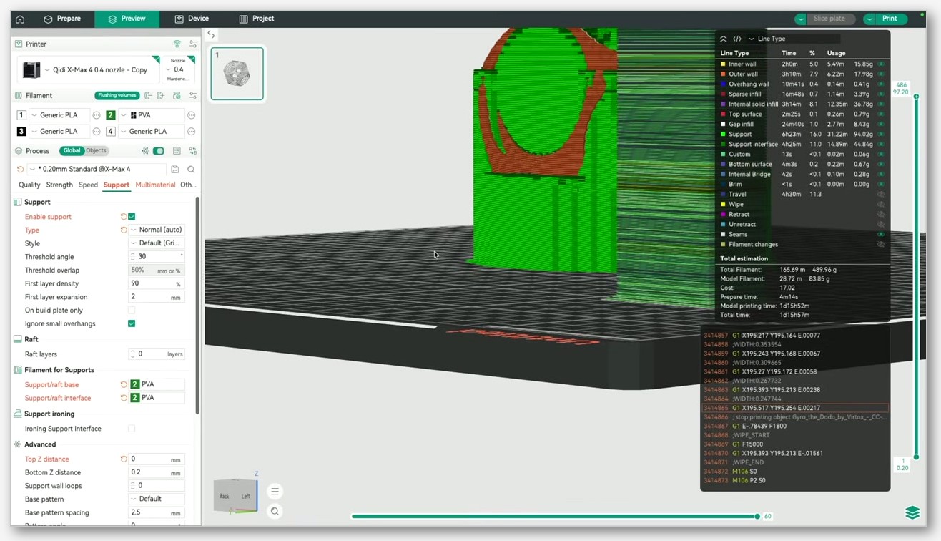The image size is (941, 541).
Task: Click the compare presets A-B icon
Action: (193, 151)
